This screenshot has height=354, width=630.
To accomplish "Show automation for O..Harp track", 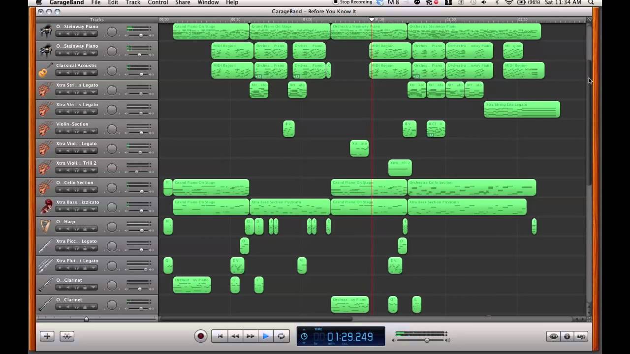I will pyautogui.click(x=93, y=229).
